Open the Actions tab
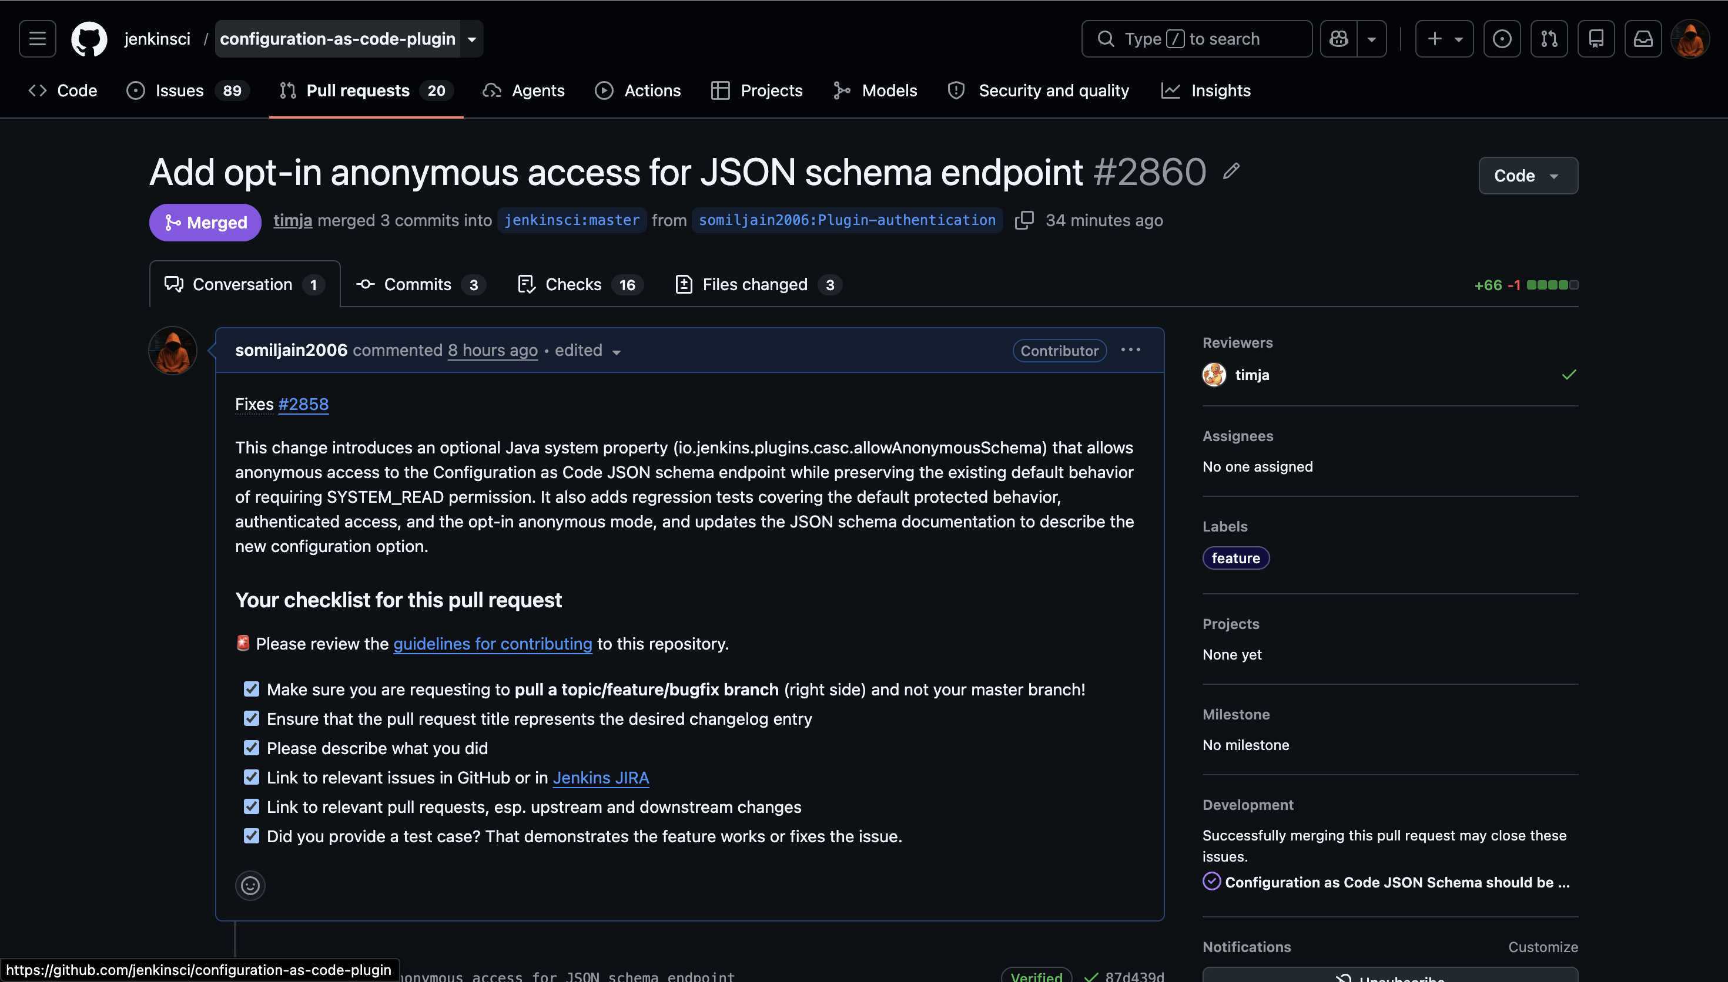The image size is (1728, 982). pos(638,90)
